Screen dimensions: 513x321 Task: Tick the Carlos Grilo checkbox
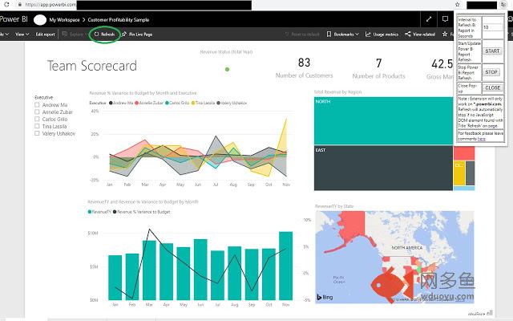coord(38,119)
